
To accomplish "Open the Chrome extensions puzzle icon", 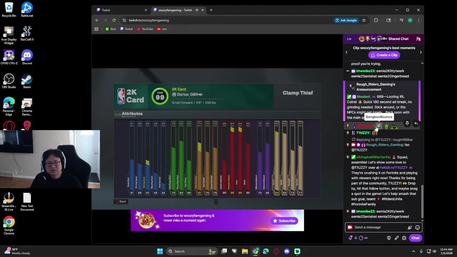I will click(x=376, y=20).
